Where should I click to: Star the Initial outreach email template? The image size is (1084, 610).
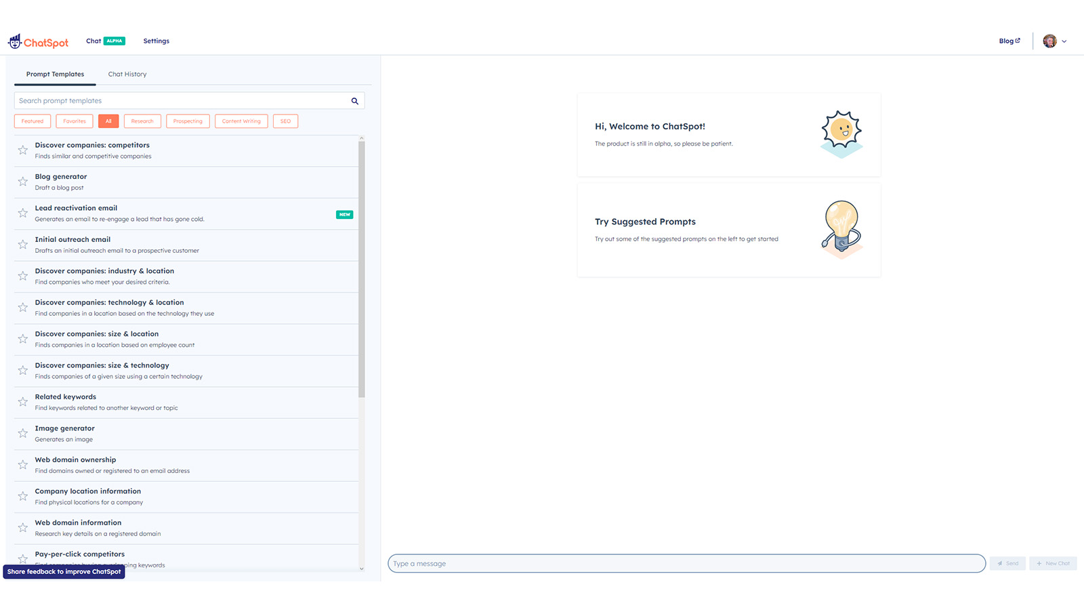pyautogui.click(x=23, y=244)
